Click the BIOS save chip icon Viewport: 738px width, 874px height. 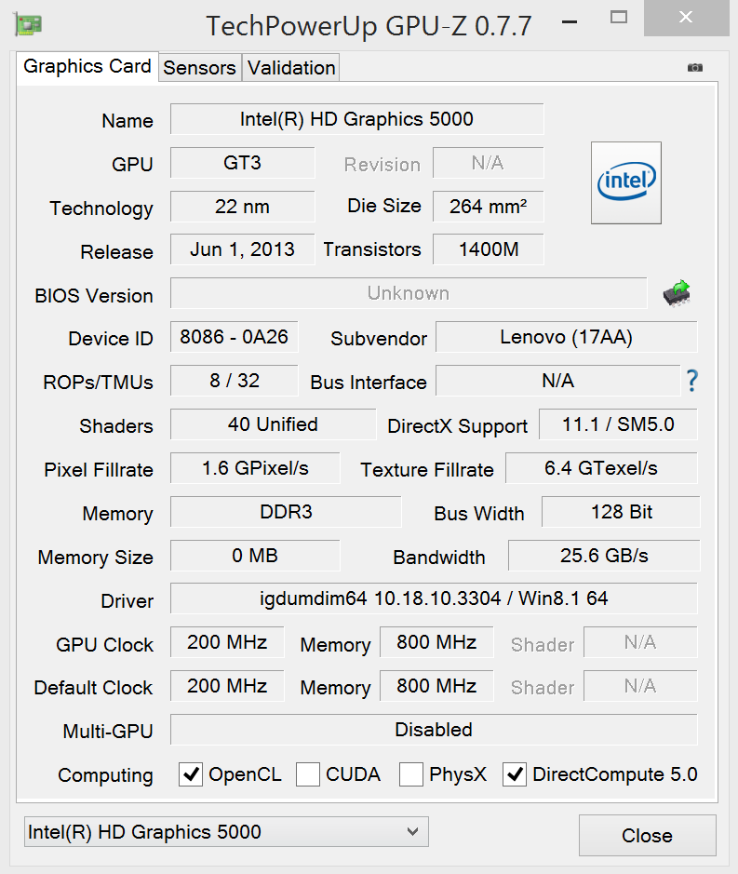(x=677, y=293)
